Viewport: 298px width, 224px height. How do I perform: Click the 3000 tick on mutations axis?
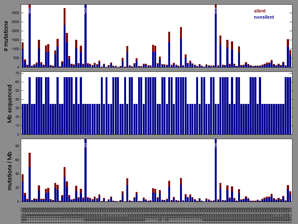[x=15, y=13]
